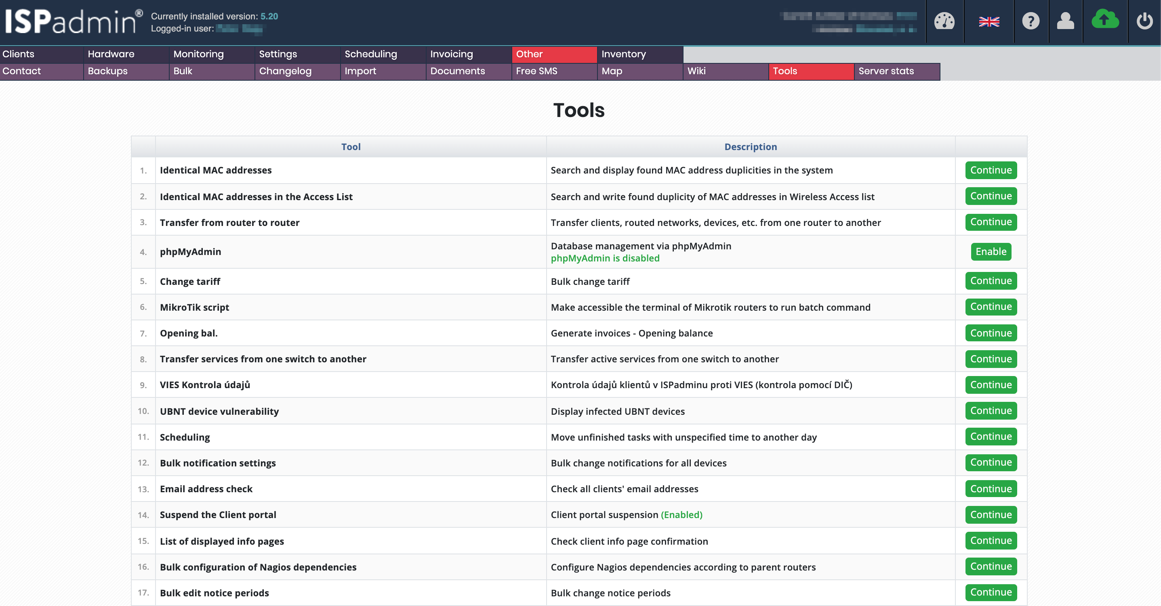Click 'Check all clients' email addresses' text

coord(624,489)
